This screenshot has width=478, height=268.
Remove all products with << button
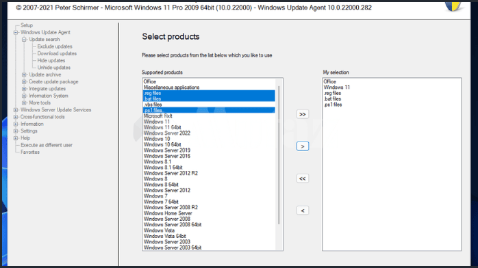[x=303, y=178]
